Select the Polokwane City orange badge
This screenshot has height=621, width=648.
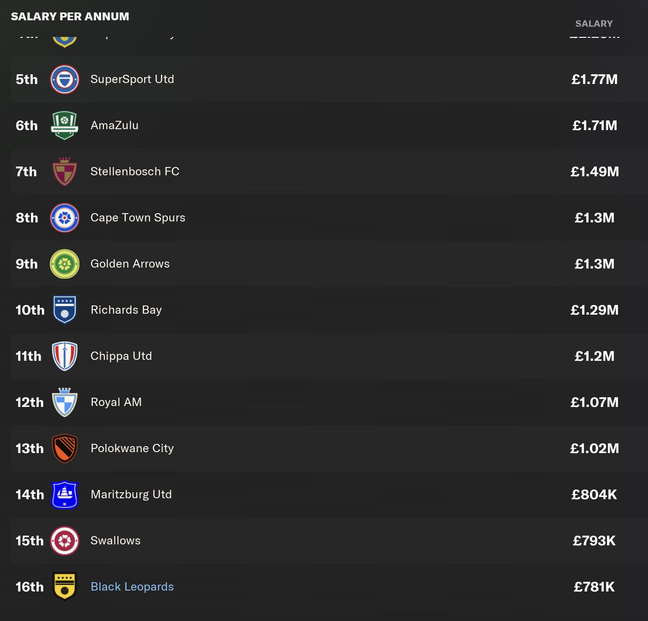coord(65,448)
